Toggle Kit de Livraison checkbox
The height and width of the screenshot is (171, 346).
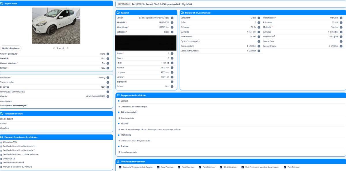pyautogui.click(x=221, y=167)
